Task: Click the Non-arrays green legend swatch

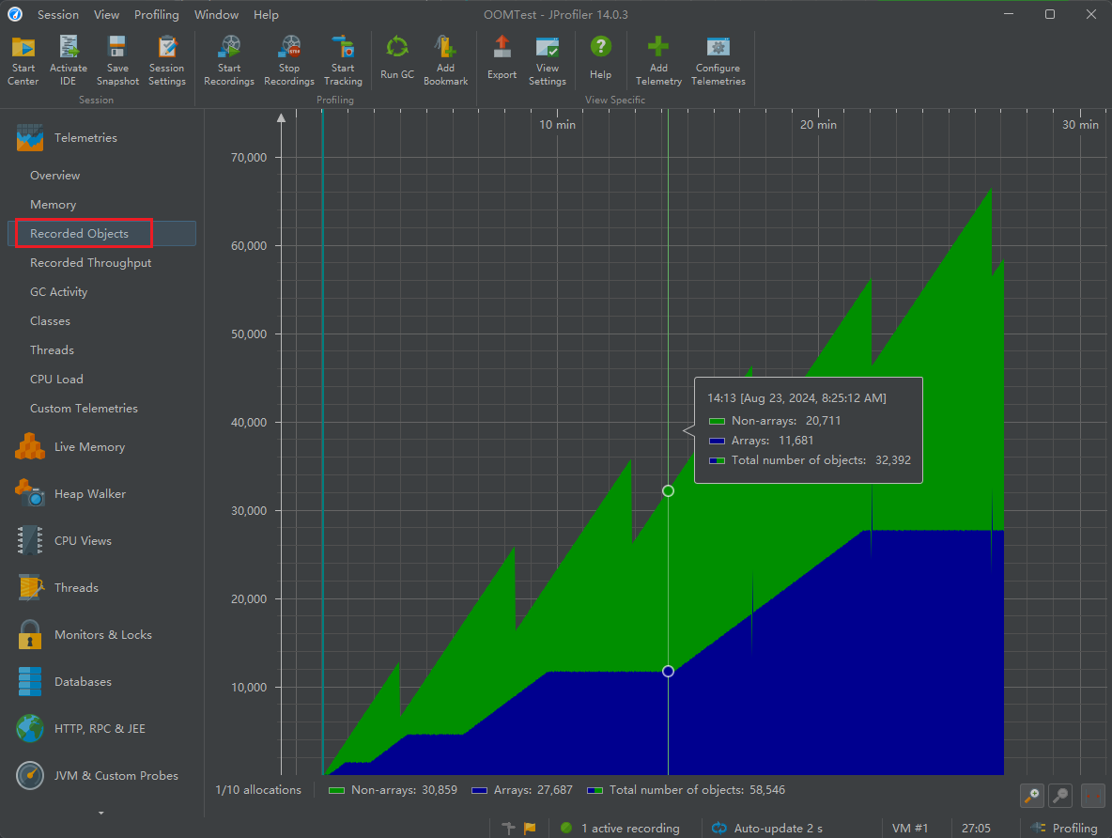Action: tap(336, 790)
